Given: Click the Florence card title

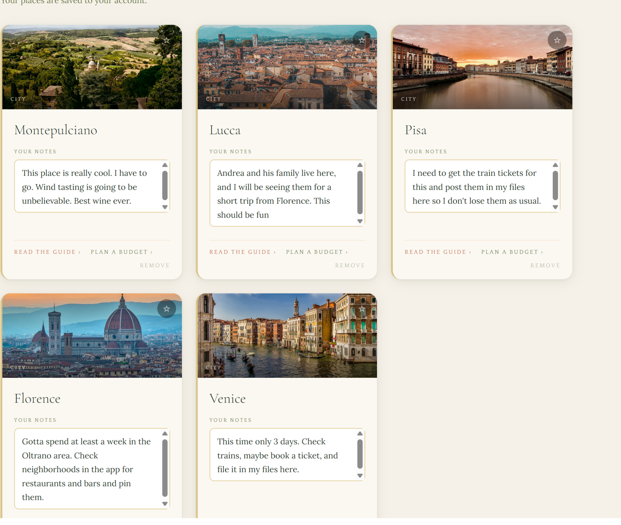Looking at the screenshot, I should click(x=37, y=399).
